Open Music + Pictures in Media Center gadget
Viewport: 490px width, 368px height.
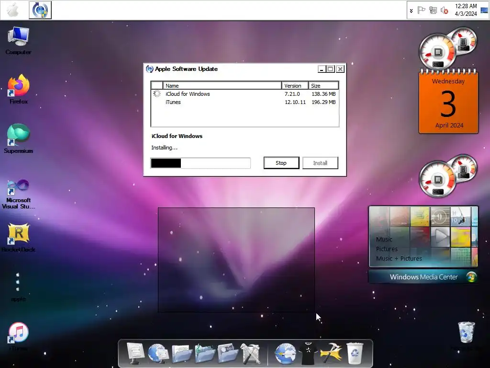399,258
